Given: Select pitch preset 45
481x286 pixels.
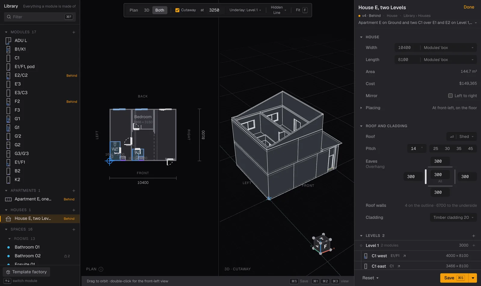Looking at the screenshot, I should tap(470, 149).
